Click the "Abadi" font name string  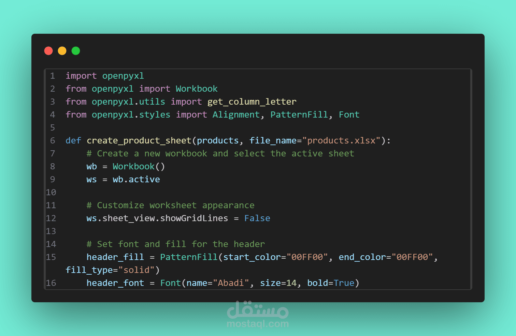[231, 283]
